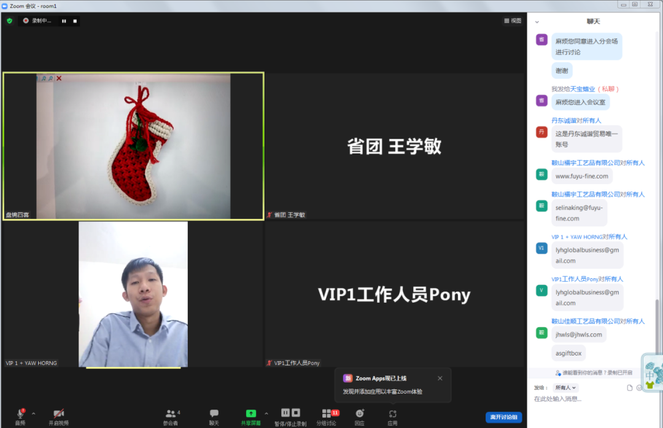Expand share screen options arrow
Image resolution: width=663 pixels, height=428 pixels.
pyautogui.click(x=266, y=414)
